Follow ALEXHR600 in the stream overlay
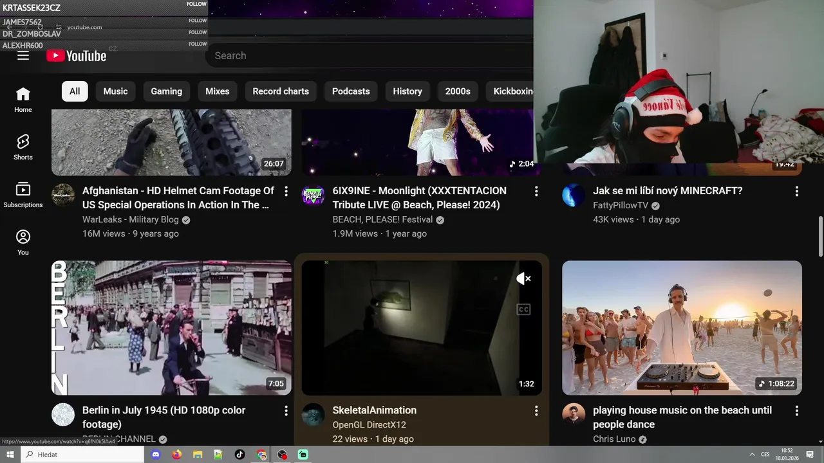Viewport: 824px width, 463px height. tap(198, 44)
